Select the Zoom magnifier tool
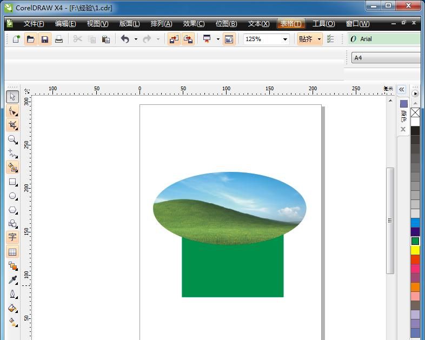425x340 pixels. tap(12, 139)
